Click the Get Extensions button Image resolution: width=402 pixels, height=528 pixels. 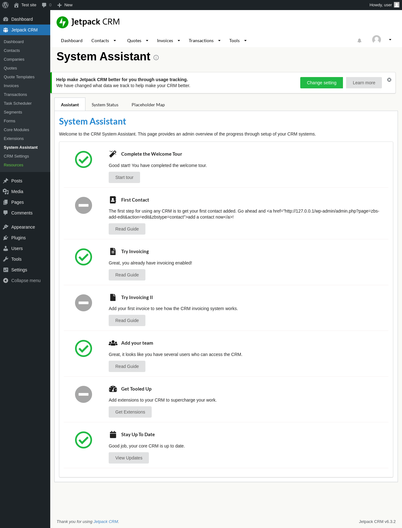coord(130,412)
